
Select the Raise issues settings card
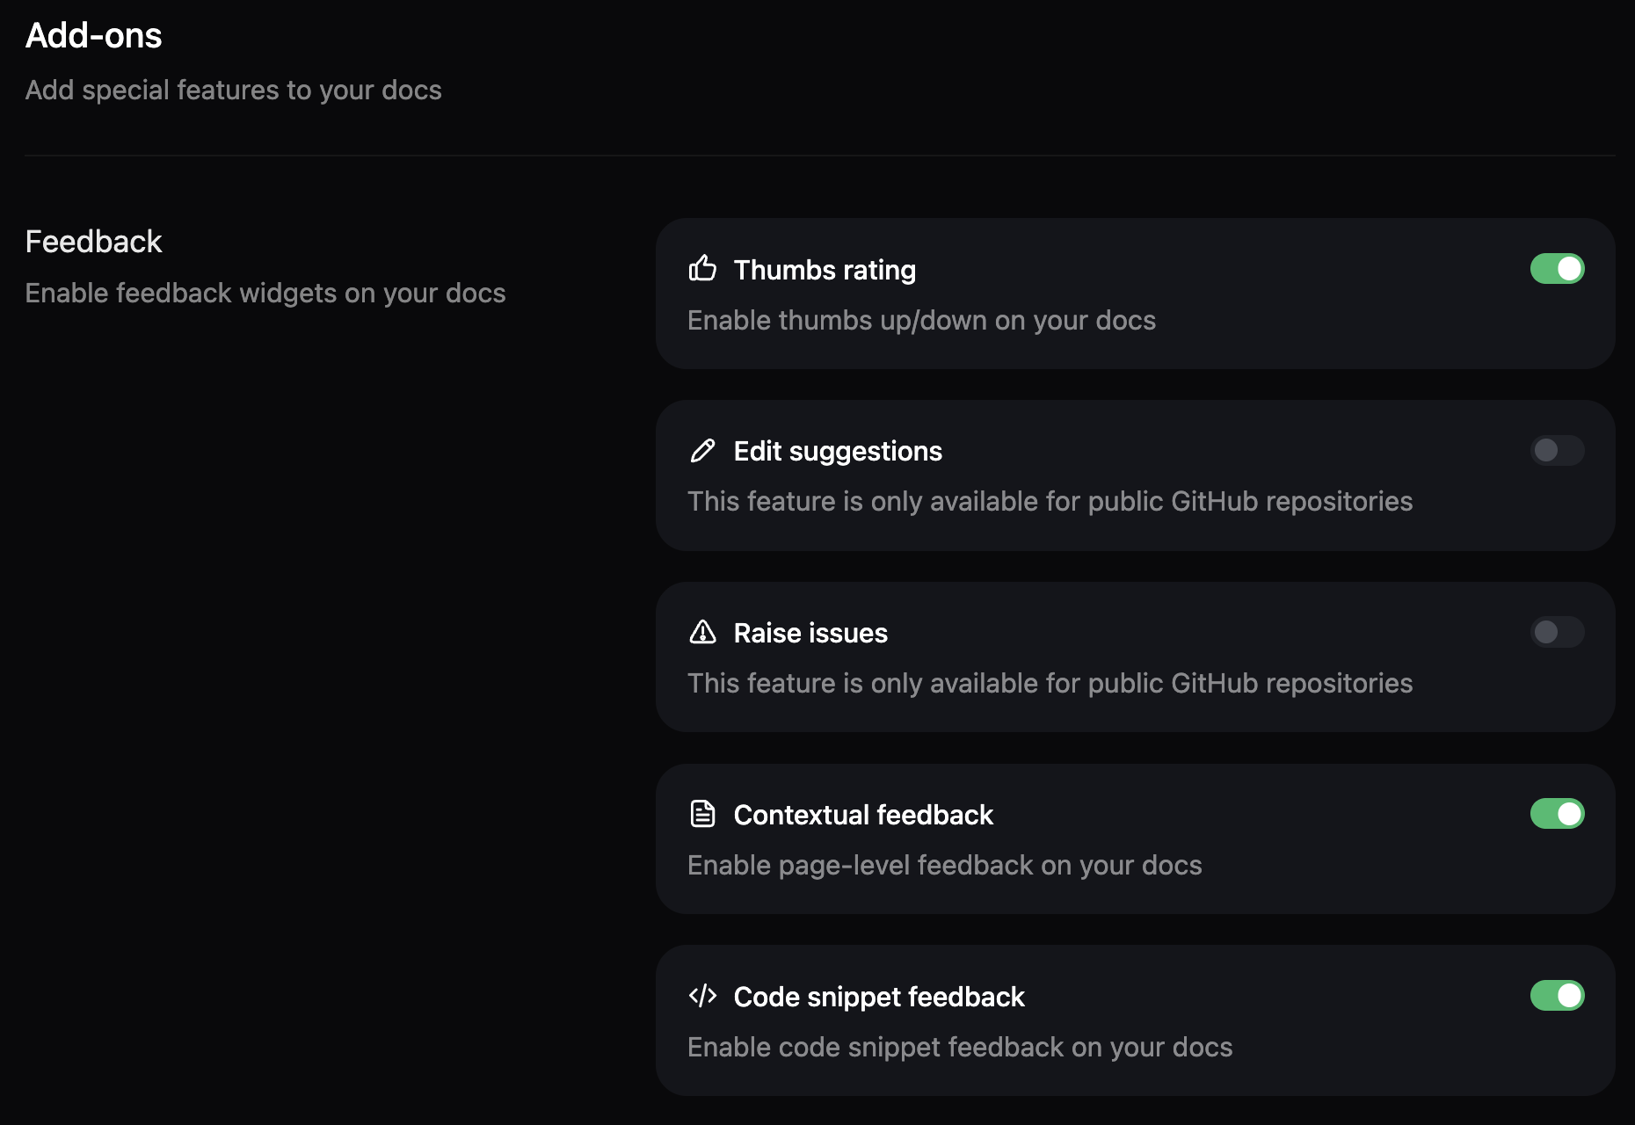(1136, 657)
